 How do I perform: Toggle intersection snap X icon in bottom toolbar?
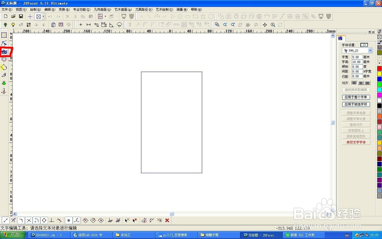coord(29,220)
